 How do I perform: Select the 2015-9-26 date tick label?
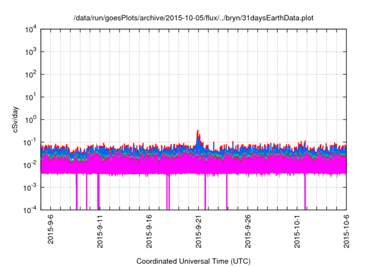coord(248,231)
